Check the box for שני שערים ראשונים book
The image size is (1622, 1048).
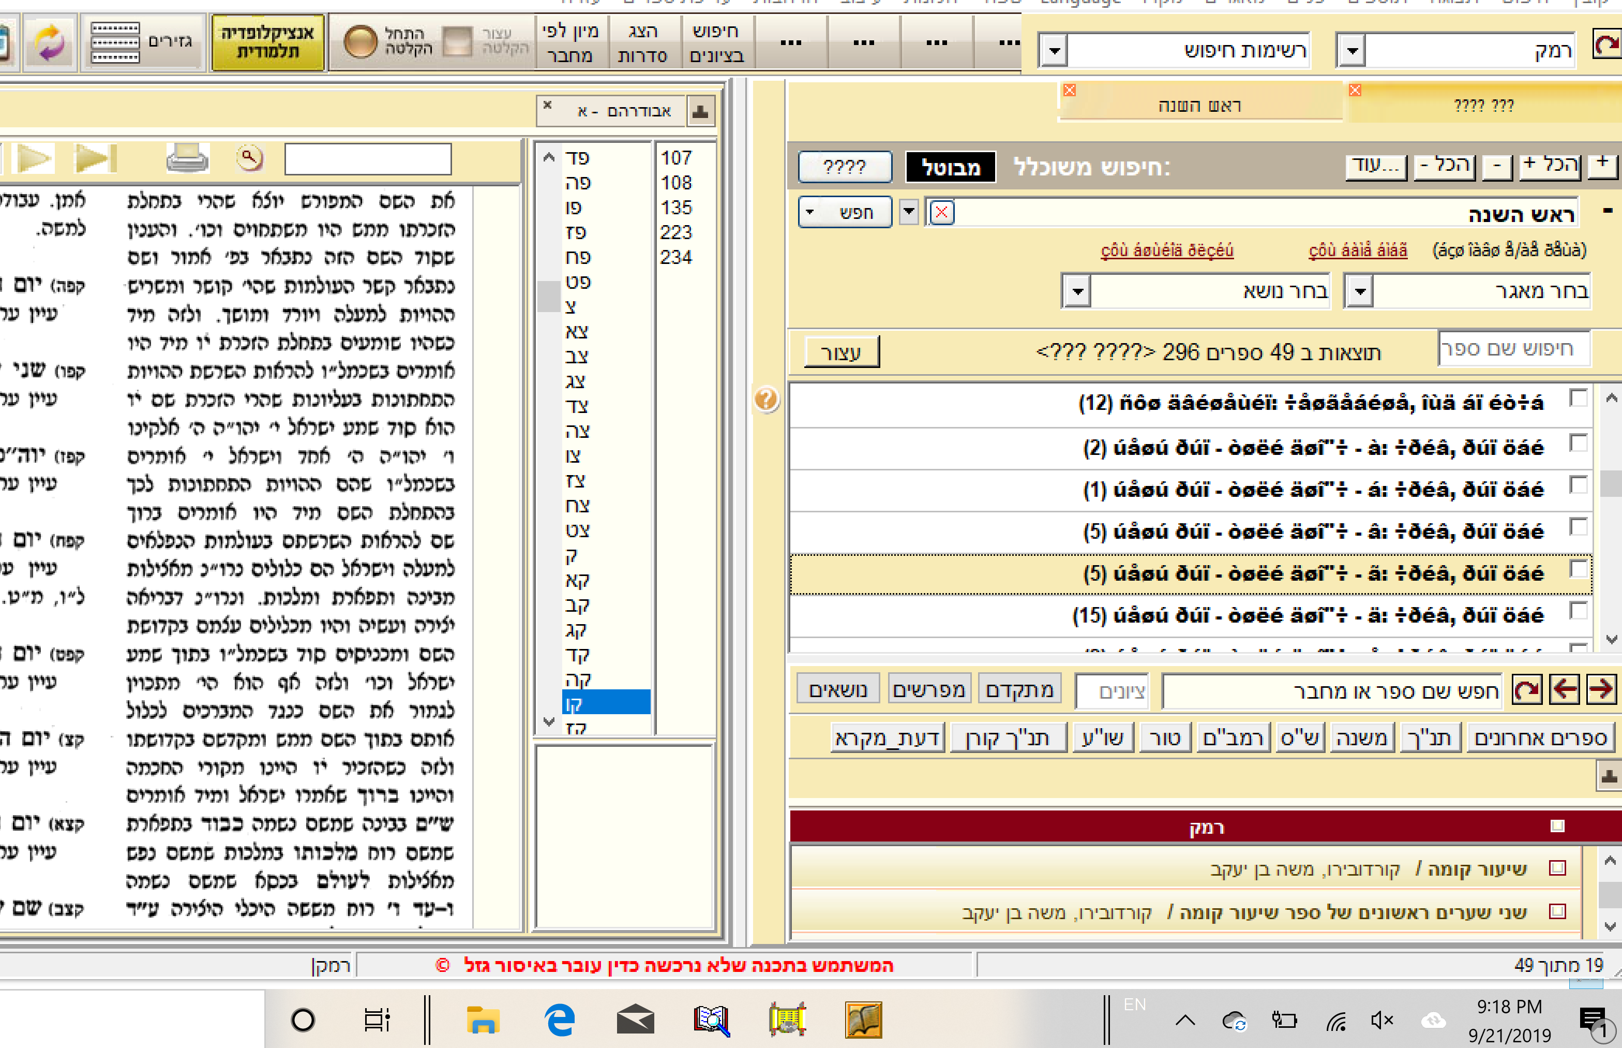1557,911
